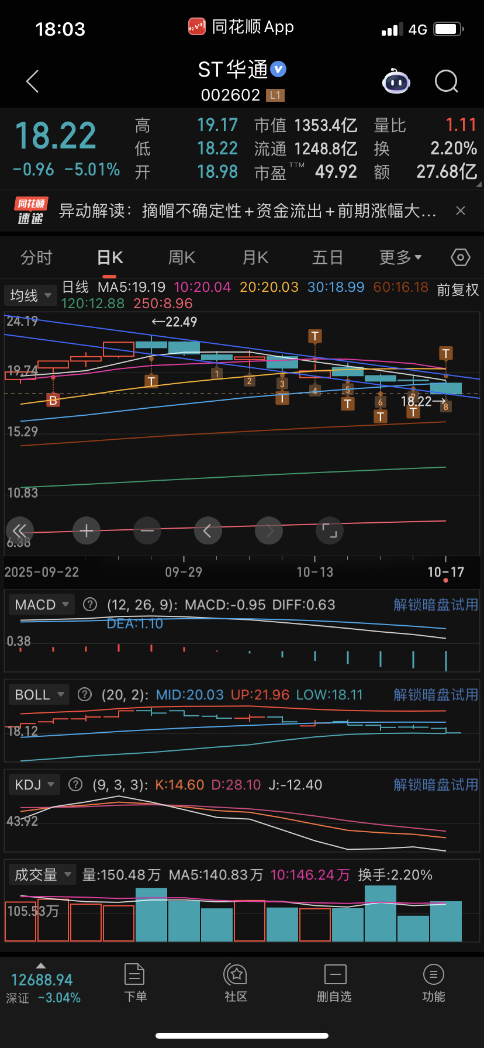
Task: Tap 删自选 remove from watchlist
Action: pyautogui.click(x=335, y=982)
